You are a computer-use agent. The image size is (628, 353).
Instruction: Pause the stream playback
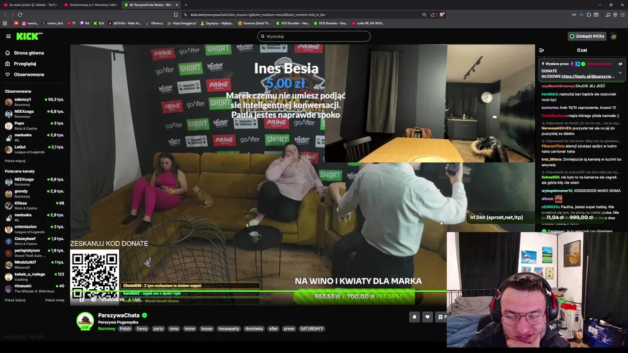tap(81, 300)
